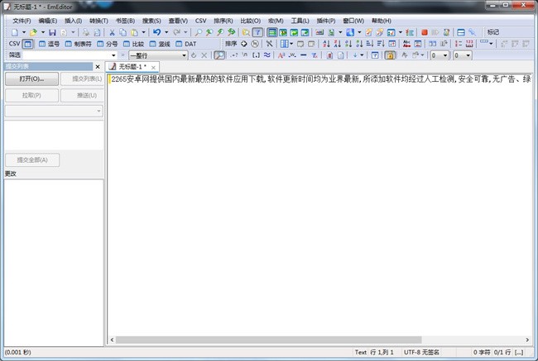Click the Undo arrow icon

tap(156, 32)
